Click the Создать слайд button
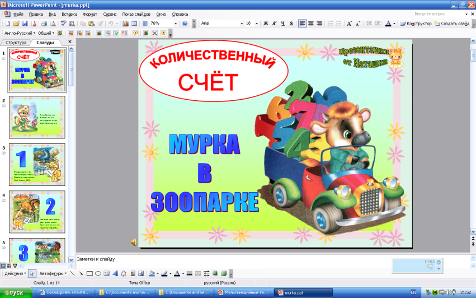The width and height of the screenshot is (476, 298). (x=454, y=24)
